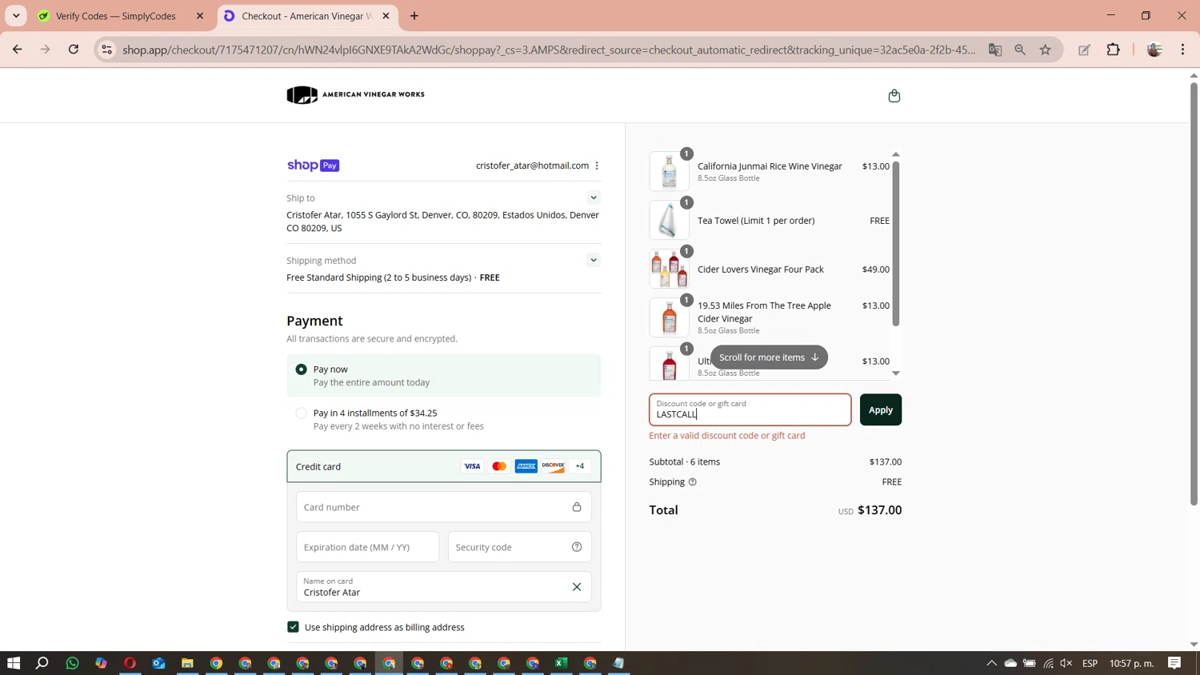Open the Chrome three-dot menu

tap(1183, 50)
